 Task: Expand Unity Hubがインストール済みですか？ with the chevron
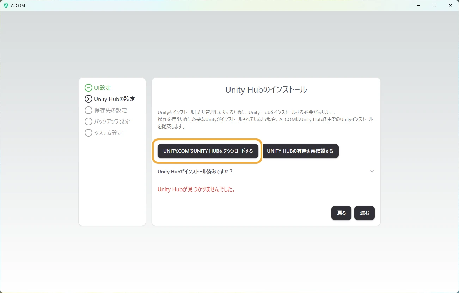(372, 172)
